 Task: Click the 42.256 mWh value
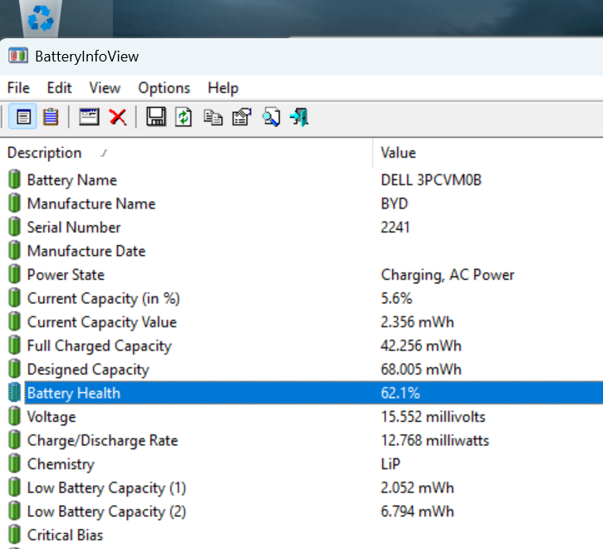pos(421,346)
